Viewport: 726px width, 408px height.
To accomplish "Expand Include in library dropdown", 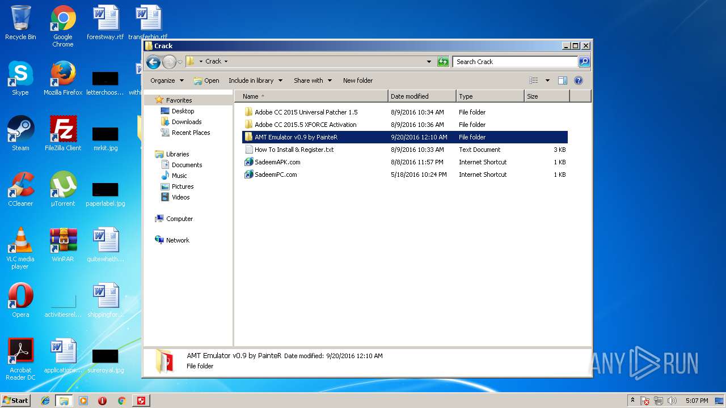I will click(x=255, y=80).
